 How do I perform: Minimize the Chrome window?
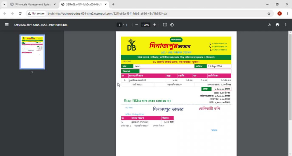pyautogui.click(x=267, y=4)
